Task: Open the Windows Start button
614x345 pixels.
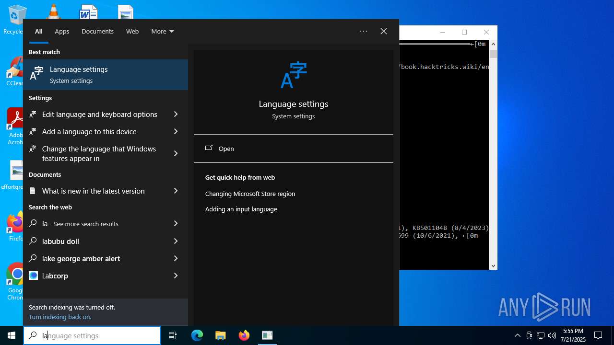Action: (x=12, y=335)
